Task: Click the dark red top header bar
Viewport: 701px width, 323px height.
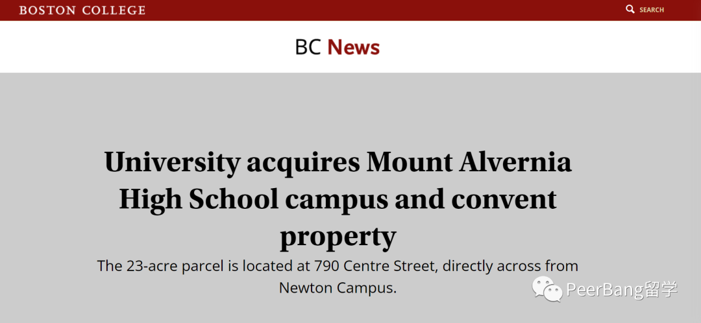Action: [x=350, y=10]
